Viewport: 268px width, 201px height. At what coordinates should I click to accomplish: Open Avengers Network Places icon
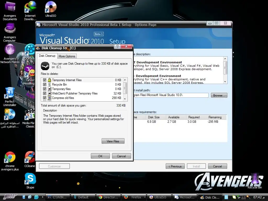coord(10,54)
